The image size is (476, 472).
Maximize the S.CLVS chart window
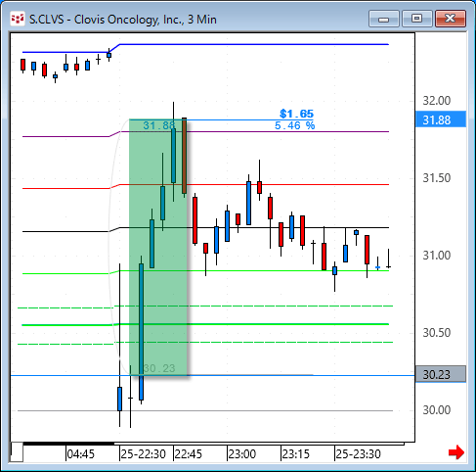pos(416,19)
